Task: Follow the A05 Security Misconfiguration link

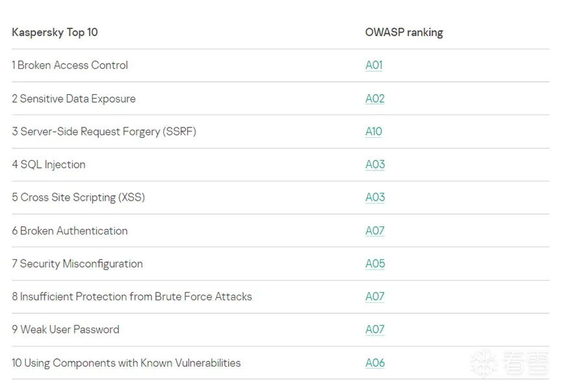Action: click(375, 263)
